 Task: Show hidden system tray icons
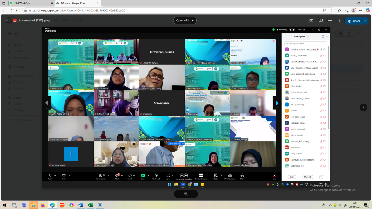coord(330,205)
